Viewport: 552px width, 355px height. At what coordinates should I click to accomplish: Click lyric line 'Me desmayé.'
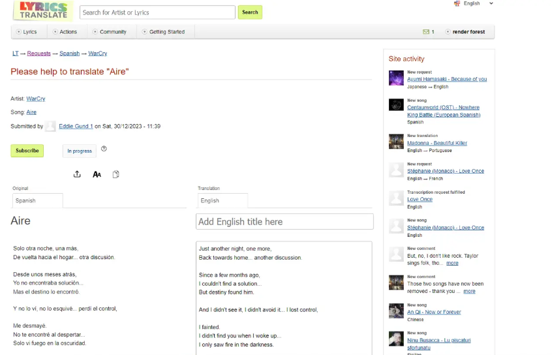coord(29,326)
